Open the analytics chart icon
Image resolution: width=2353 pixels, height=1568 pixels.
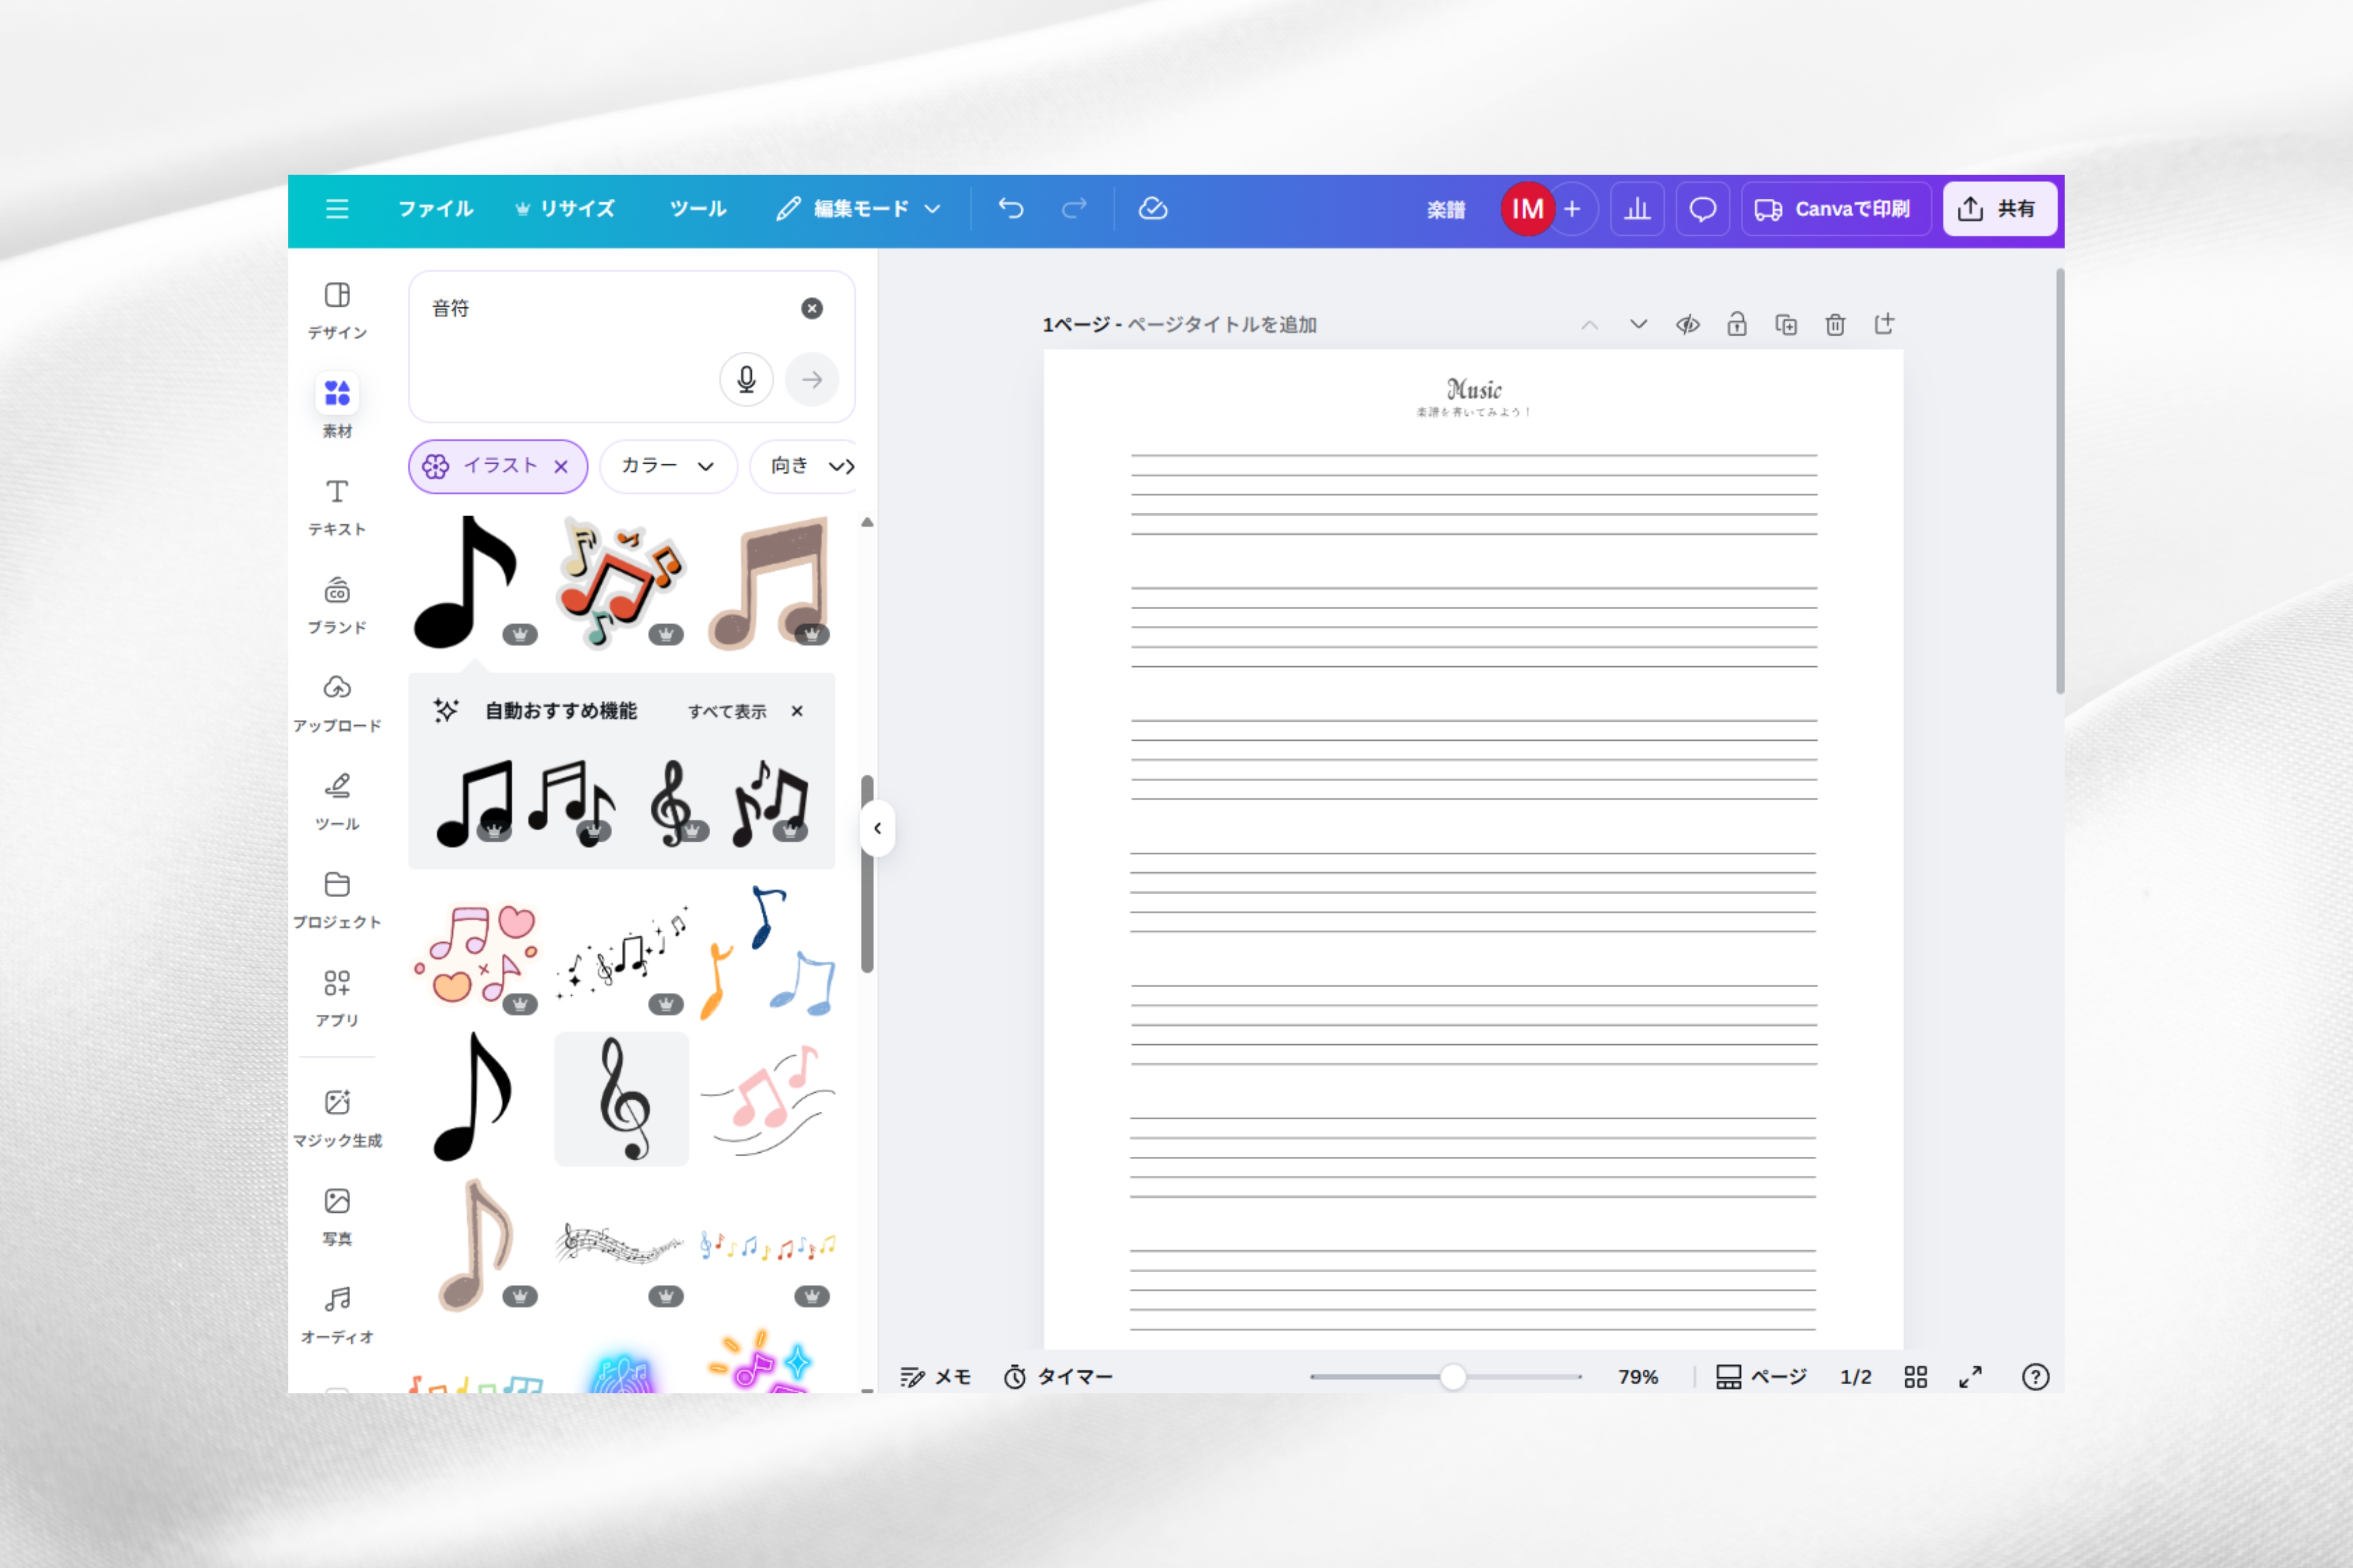tap(1637, 209)
